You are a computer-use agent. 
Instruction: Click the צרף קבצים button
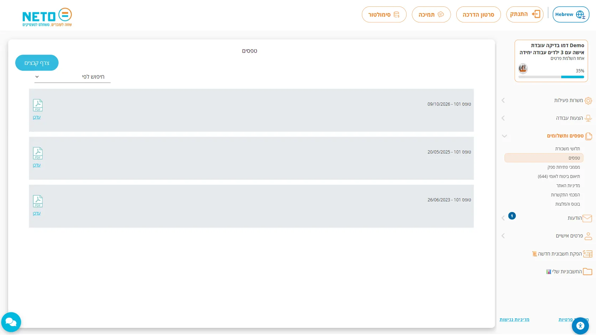37,63
